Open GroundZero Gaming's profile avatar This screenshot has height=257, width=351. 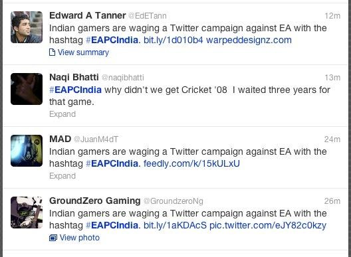pyautogui.click(x=27, y=213)
